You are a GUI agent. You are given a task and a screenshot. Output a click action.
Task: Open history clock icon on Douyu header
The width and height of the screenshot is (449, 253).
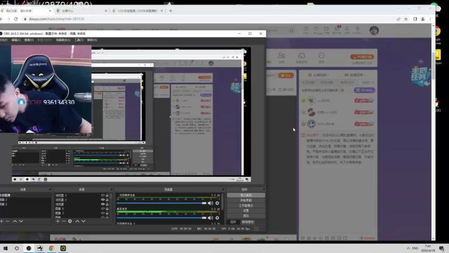click(x=306, y=29)
